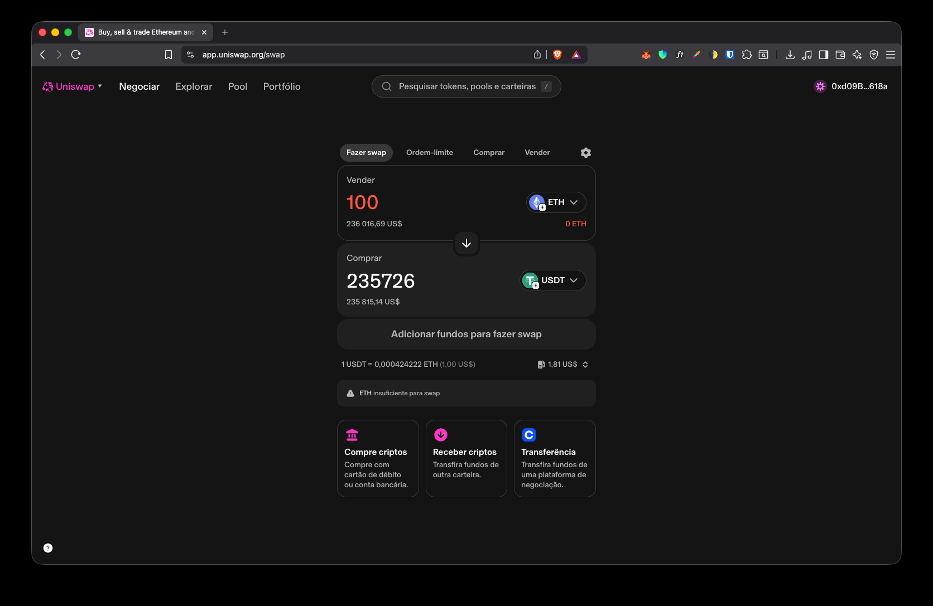The image size is (933, 606).
Task: Open swap settings gear
Action: click(x=586, y=153)
